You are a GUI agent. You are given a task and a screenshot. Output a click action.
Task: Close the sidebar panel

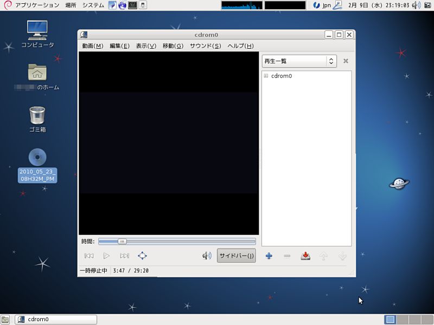point(346,61)
